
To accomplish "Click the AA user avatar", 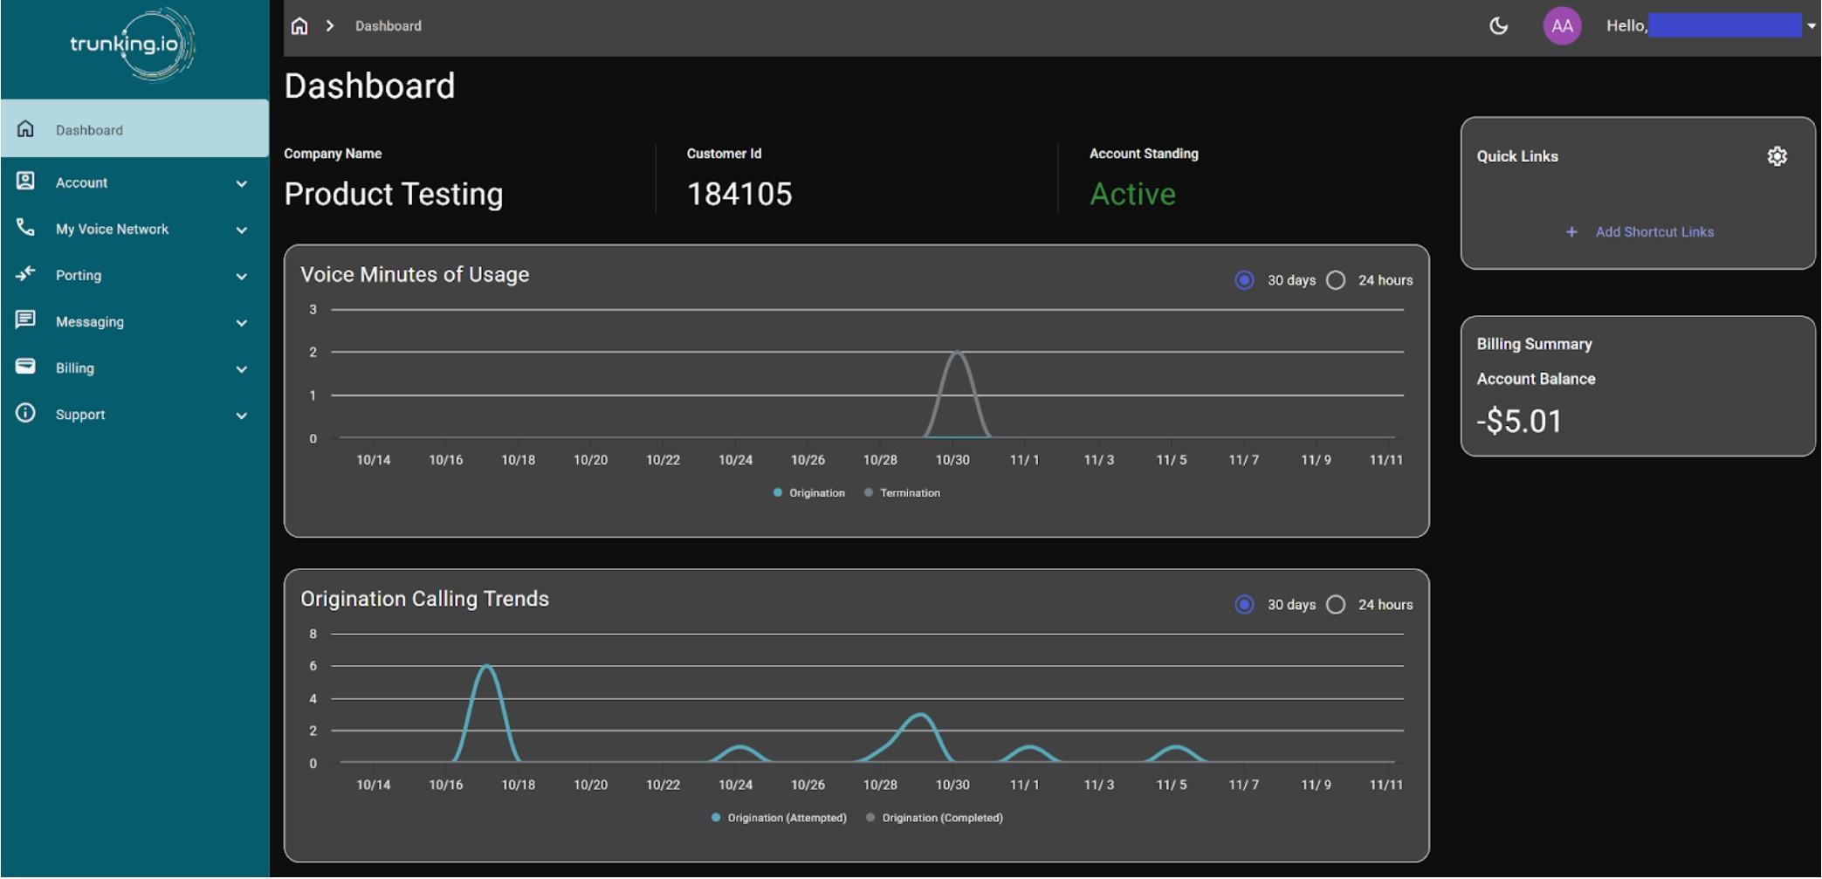I will point(1562,26).
